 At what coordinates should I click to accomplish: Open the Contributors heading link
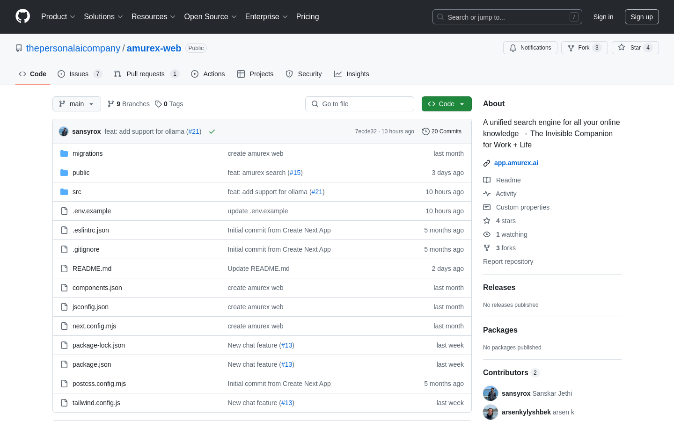[x=511, y=373]
